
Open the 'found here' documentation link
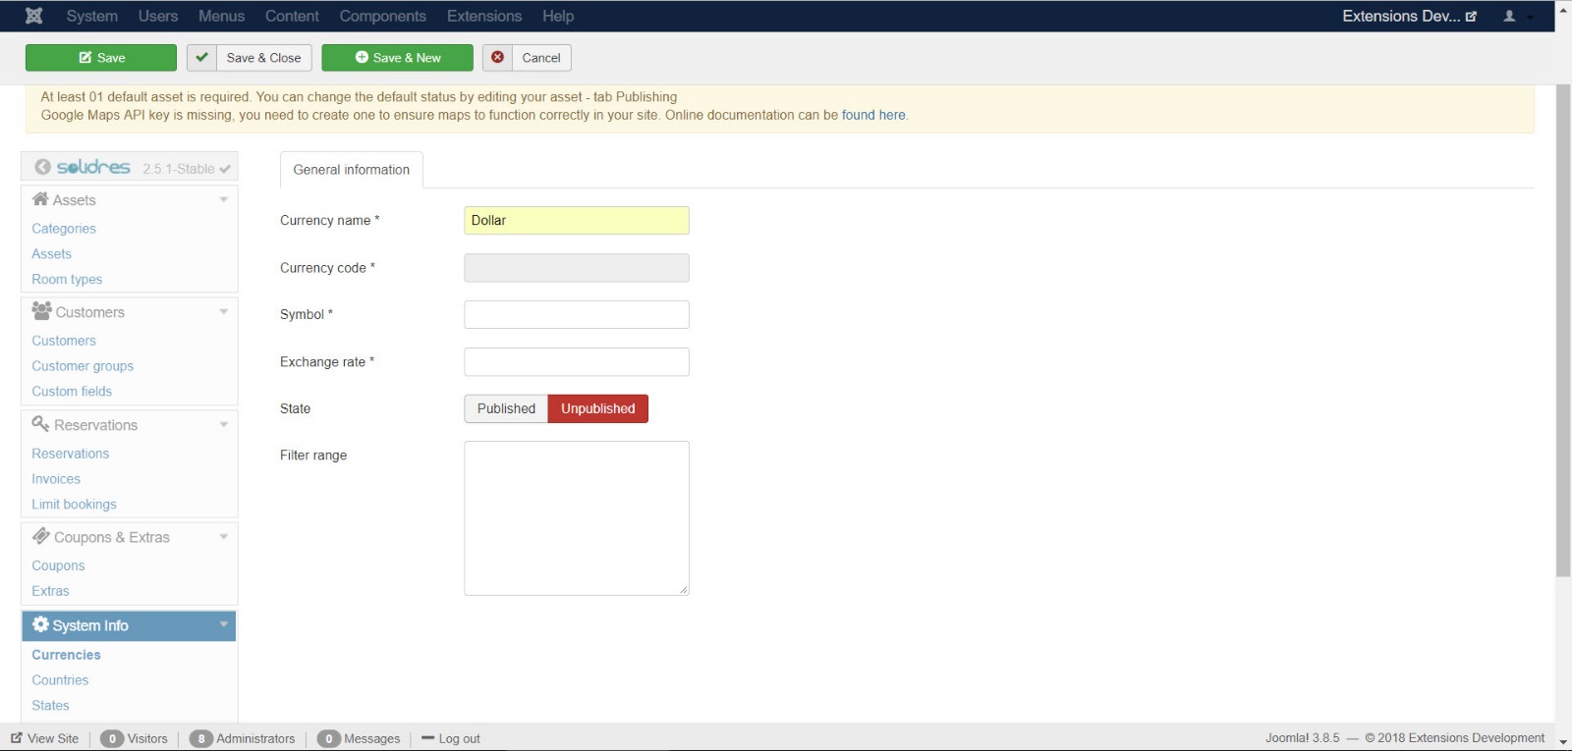(873, 115)
